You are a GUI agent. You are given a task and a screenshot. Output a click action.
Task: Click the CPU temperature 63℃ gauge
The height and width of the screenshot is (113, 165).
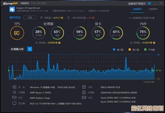(x=57, y=33)
